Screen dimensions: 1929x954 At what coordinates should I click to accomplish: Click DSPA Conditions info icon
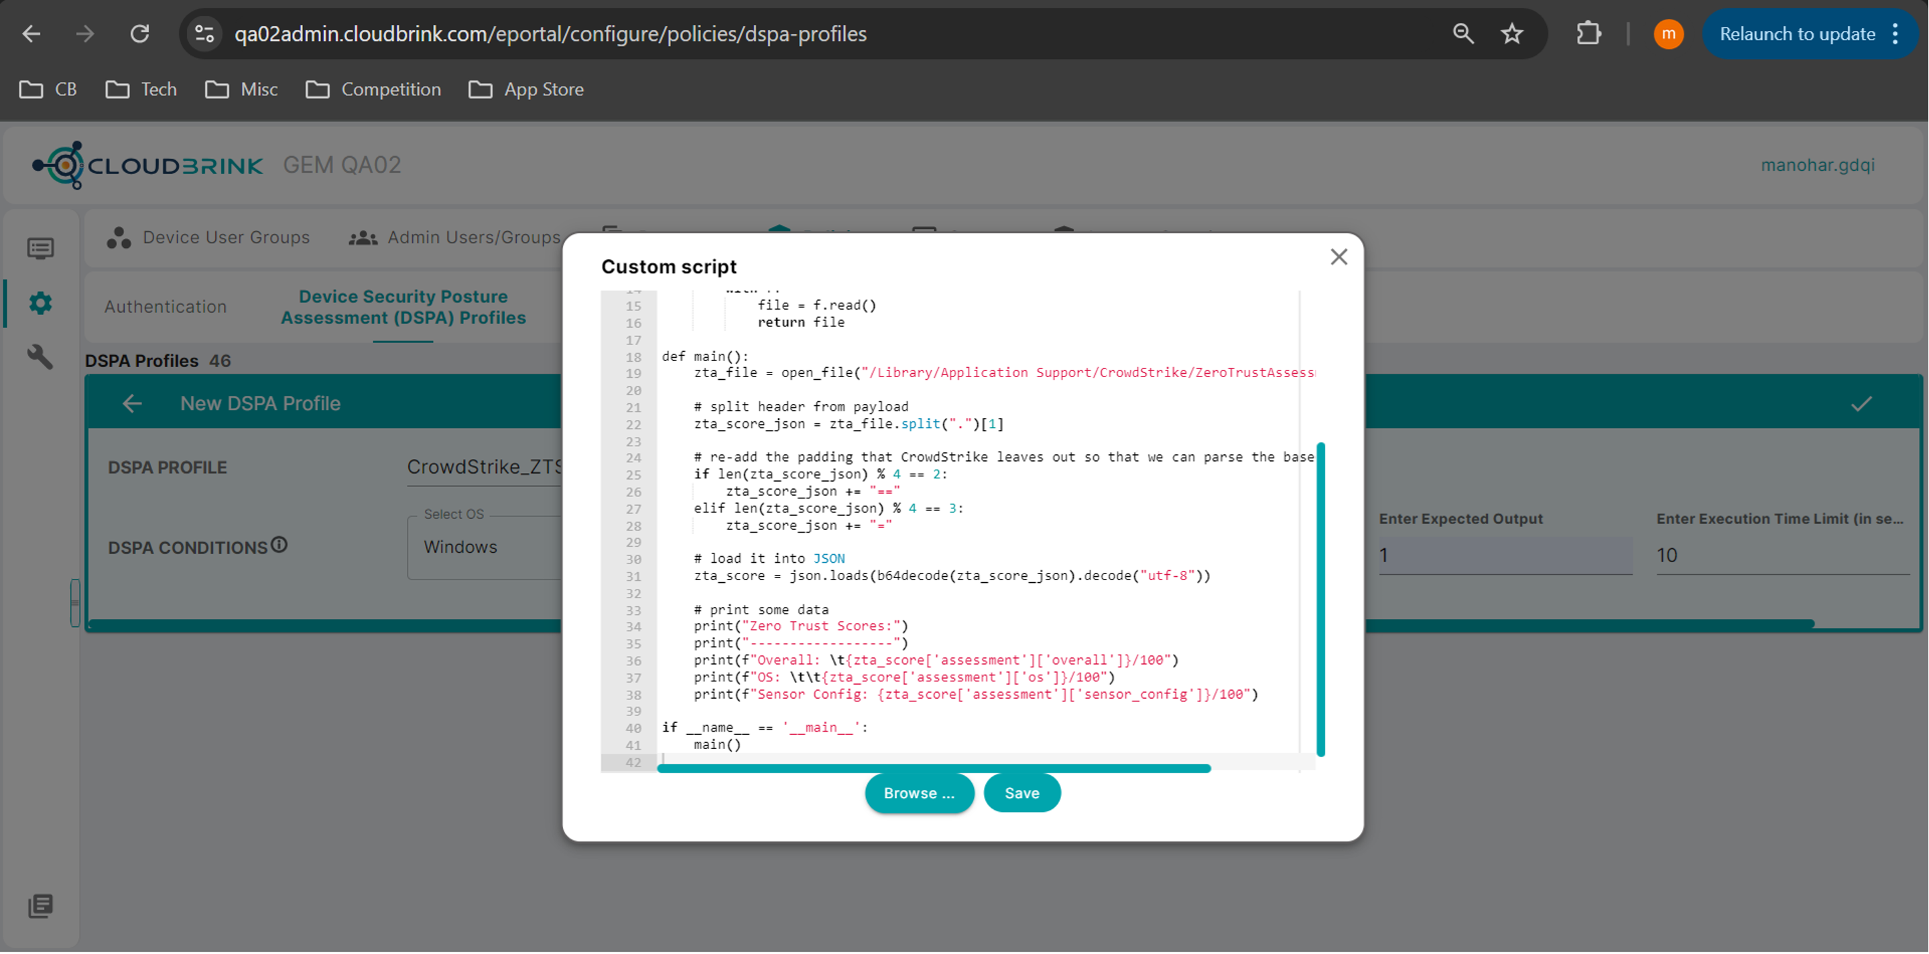coord(279,545)
